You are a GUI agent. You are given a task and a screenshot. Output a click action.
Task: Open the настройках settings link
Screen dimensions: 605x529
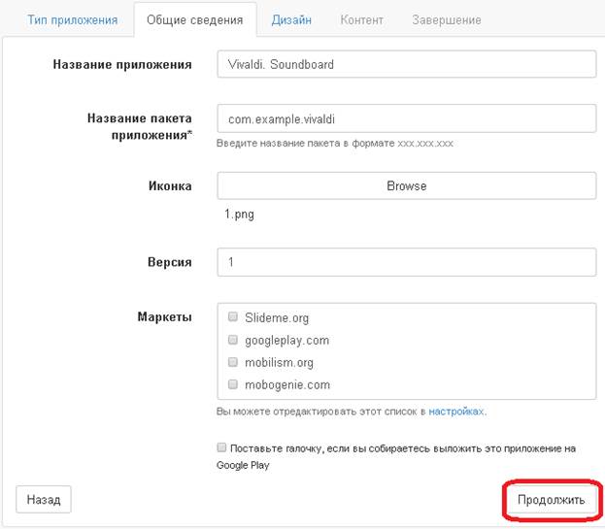pyautogui.click(x=456, y=412)
